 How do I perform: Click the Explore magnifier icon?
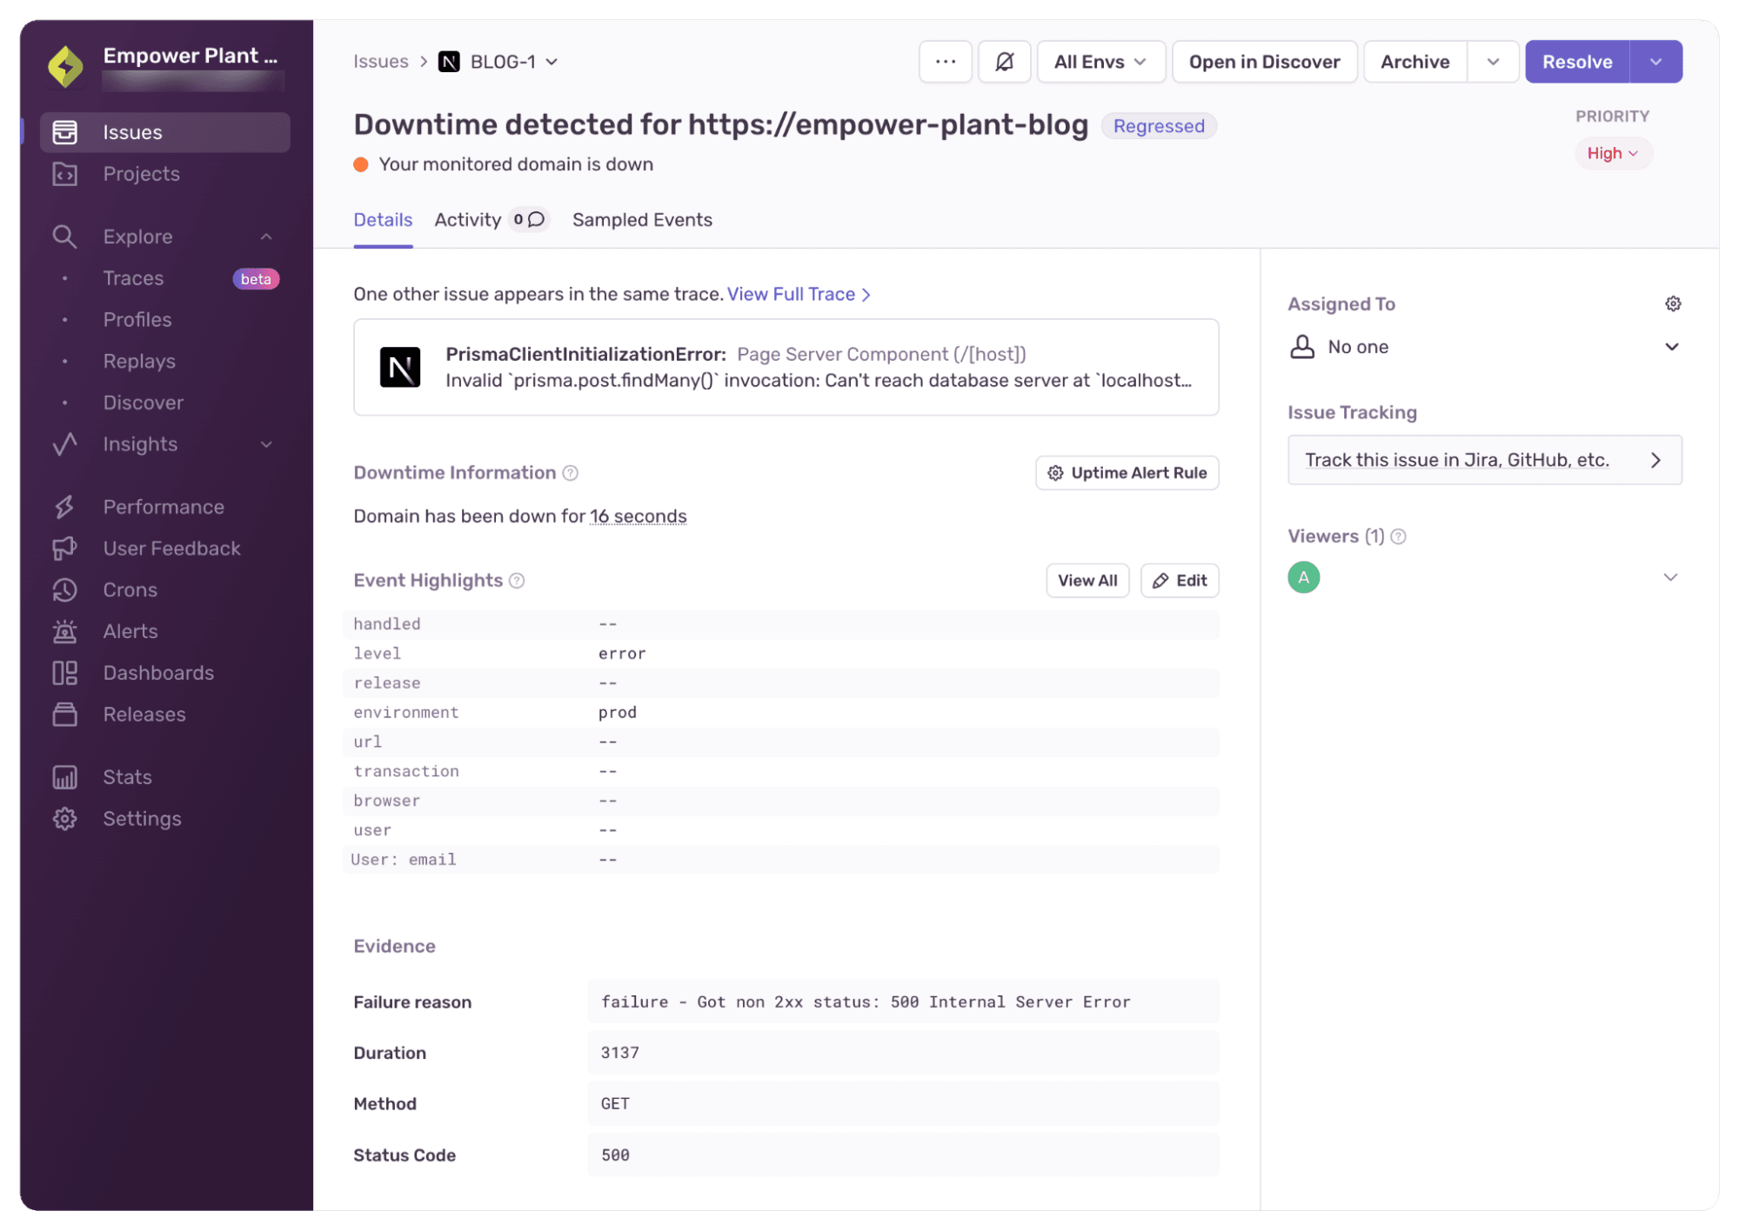64,236
